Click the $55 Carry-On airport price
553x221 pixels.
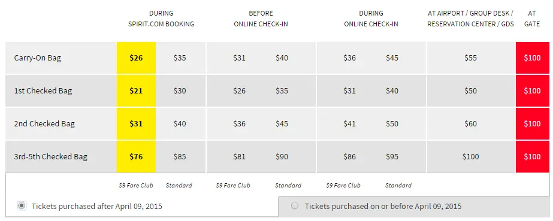(470, 58)
